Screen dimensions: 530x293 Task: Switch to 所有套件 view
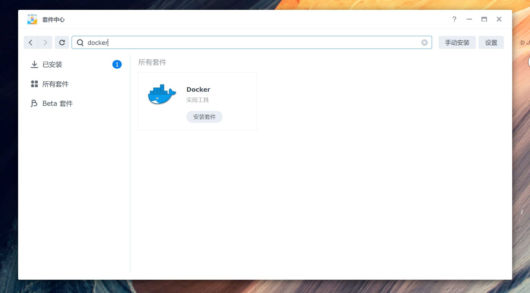(x=55, y=84)
